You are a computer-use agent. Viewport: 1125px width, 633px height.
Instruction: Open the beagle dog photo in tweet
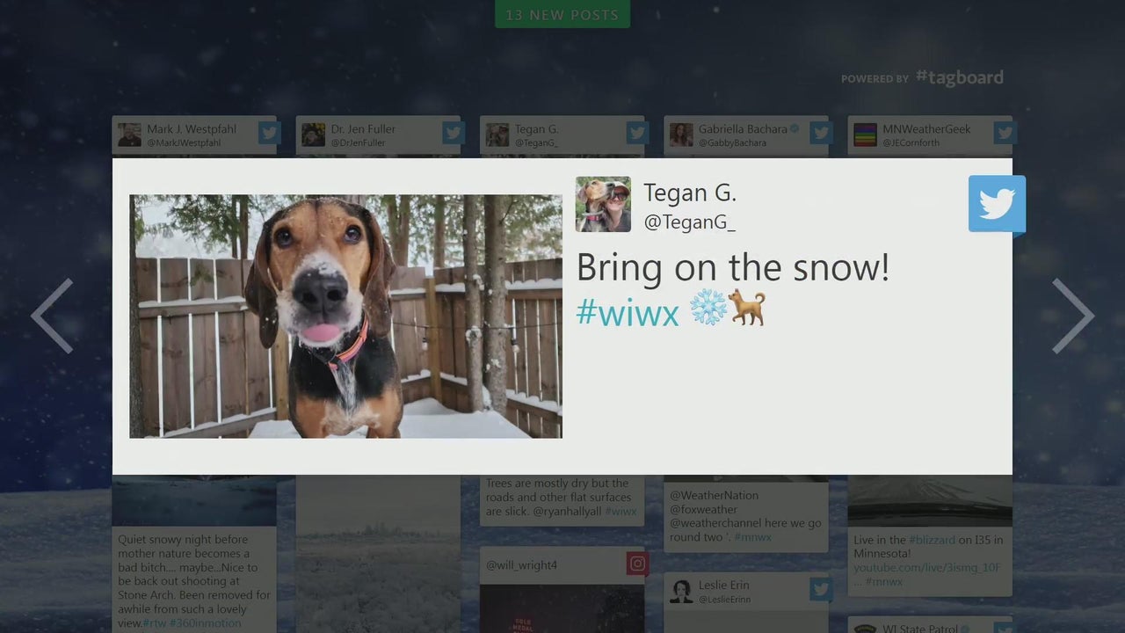coord(345,316)
